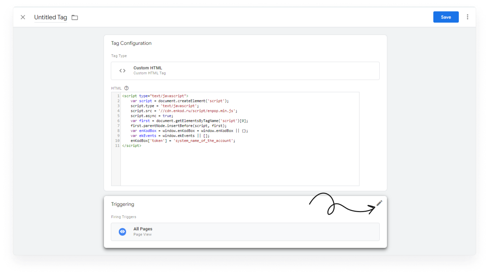Open HTML help question mark icon
This screenshot has width=489, height=275.
tap(126, 88)
